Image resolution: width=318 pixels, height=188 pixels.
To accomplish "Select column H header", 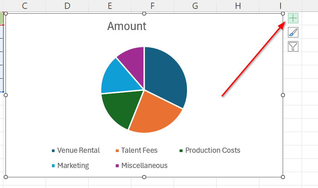I will 238,6.
